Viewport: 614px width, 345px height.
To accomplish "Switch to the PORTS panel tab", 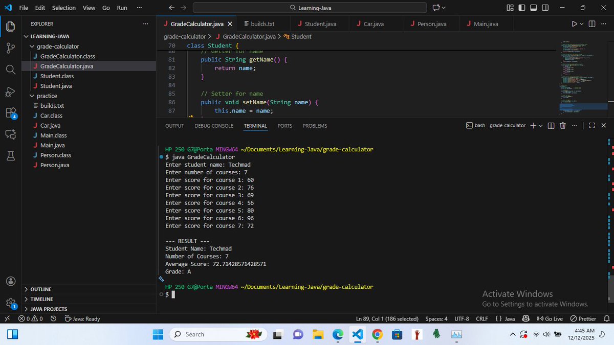I will click(x=285, y=126).
